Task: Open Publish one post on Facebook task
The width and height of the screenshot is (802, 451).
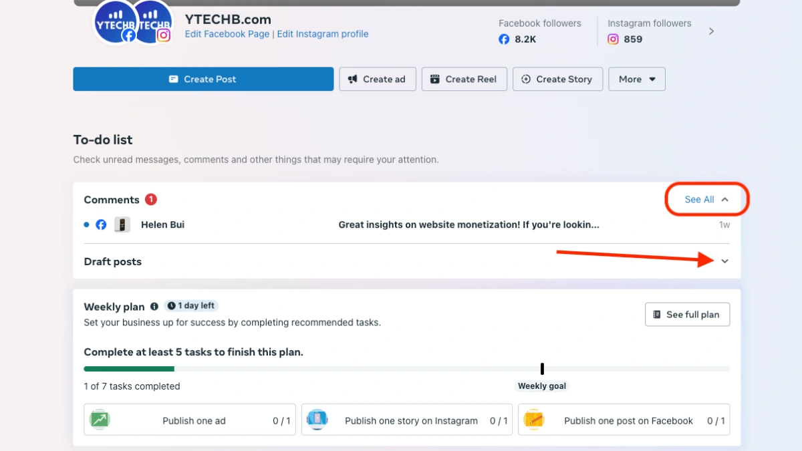Action: [x=624, y=421]
